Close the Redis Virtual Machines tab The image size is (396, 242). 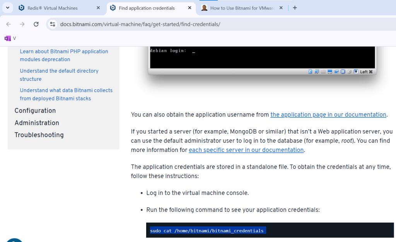tap(98, 8)
